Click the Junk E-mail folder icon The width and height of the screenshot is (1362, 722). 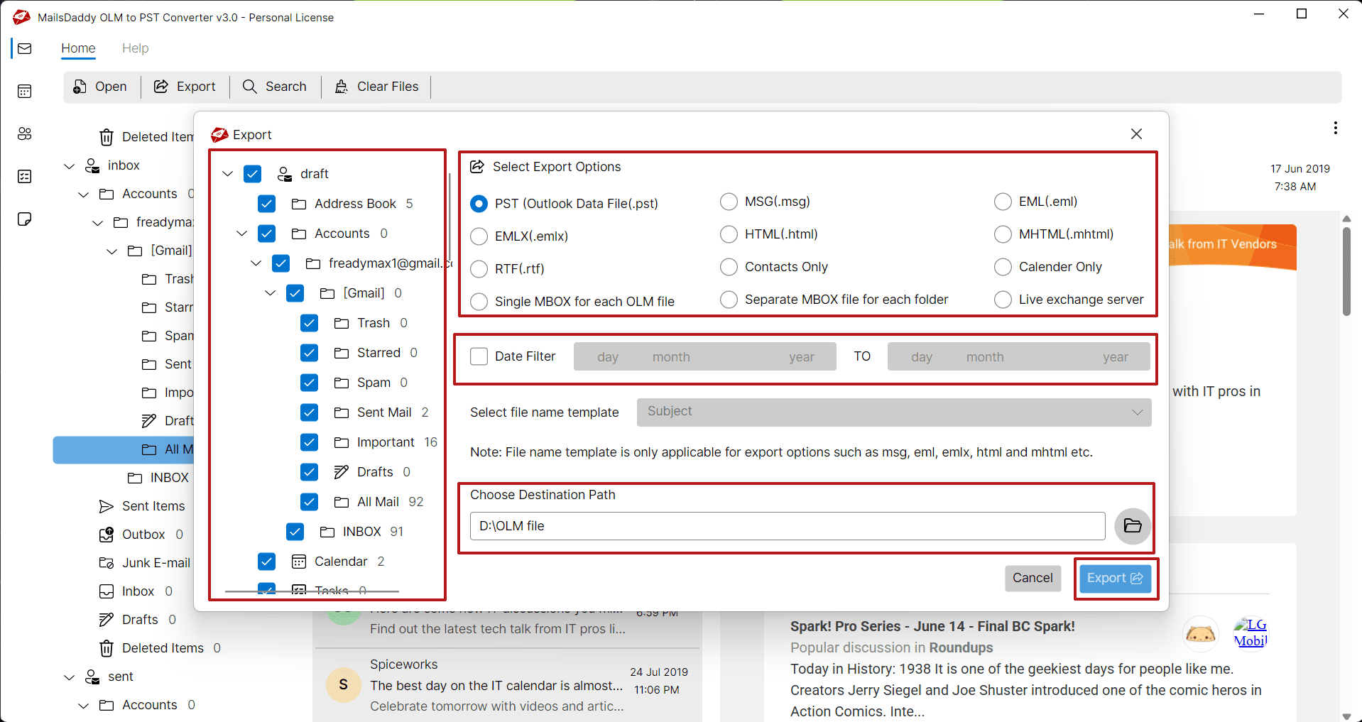click(x=107, y=563)
